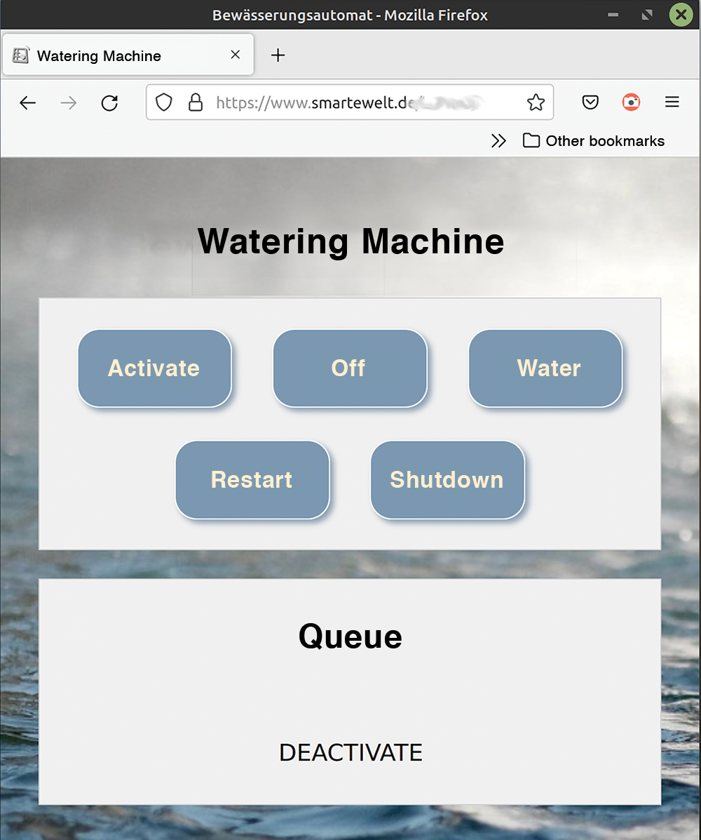Open the Other bookmarks folder

(594, 141)
